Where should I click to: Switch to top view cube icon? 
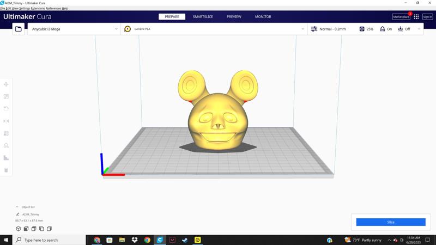tap(34, 229)
